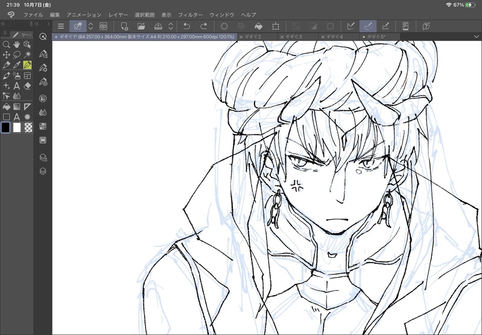Save the current canvas
482x335 pixels.
point(158,26)
